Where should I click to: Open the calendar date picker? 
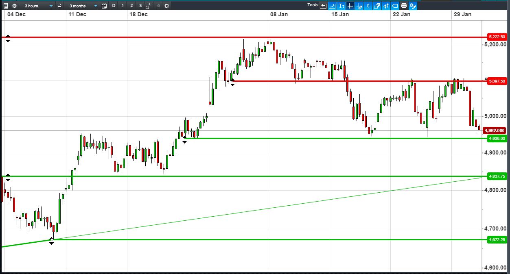click(104, 6)
